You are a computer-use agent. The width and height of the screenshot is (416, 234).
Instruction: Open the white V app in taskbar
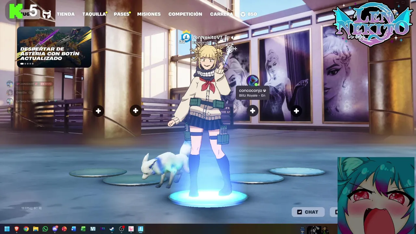click(x=93, y=229)
